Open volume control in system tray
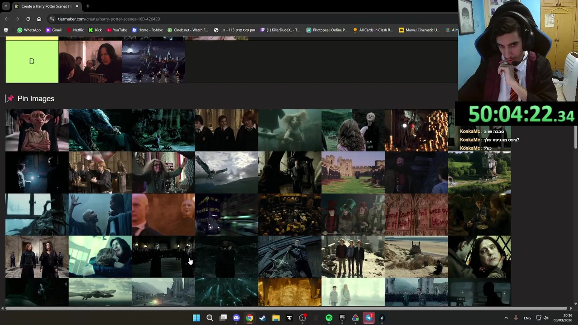The height and width of the screenshot is (325, 578). click(x=545, y=318)
